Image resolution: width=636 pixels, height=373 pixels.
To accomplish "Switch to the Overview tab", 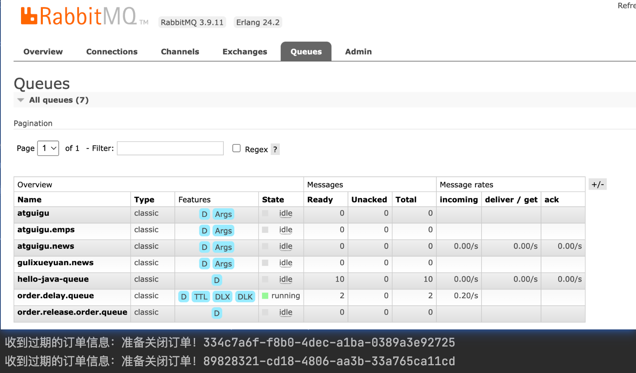I will tap(43, 52).
